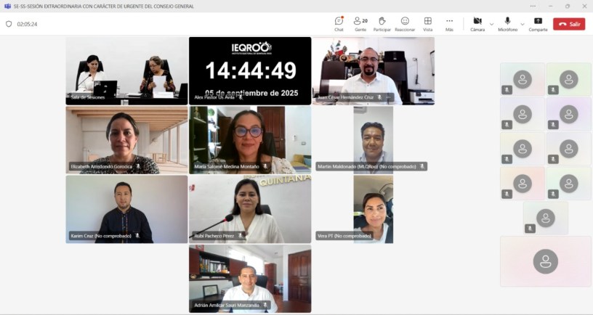Select Sala de Sesiones video tile
Screen dimensions: 593x315
point(126,70)
